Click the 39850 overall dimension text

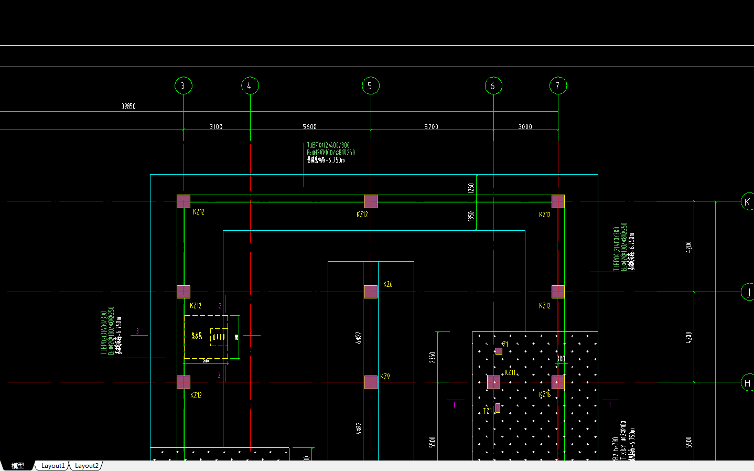pyautogui.click(x=128, y=106)
